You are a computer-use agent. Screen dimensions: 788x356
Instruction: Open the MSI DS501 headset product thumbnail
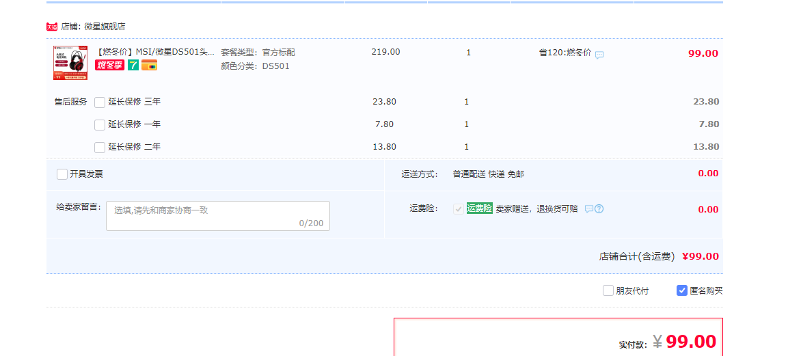point(70,62)
